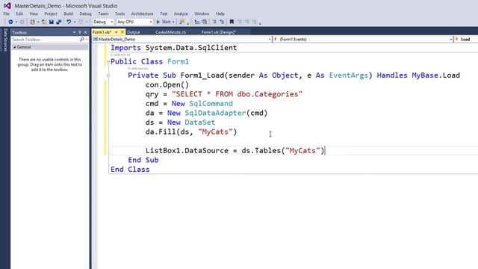Click the Find in Files toolbar icon

tap(182, 22)
